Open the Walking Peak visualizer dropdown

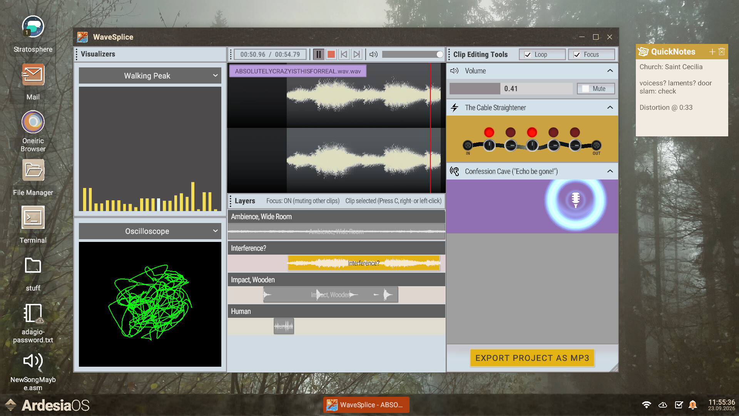point(215,75)
